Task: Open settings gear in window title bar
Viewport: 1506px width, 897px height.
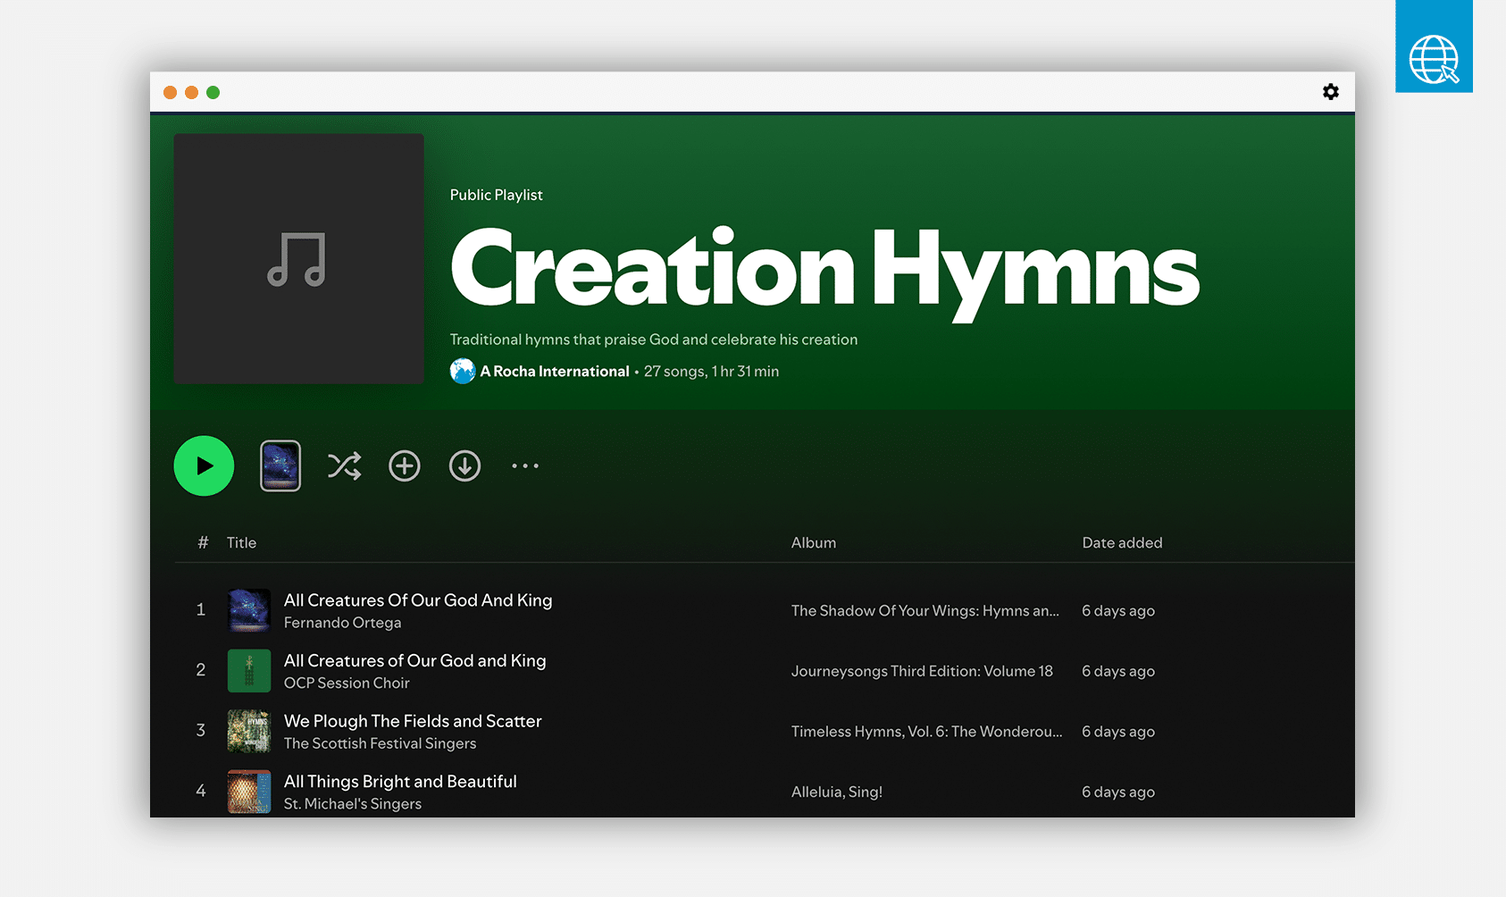Action: (1331, 92)
